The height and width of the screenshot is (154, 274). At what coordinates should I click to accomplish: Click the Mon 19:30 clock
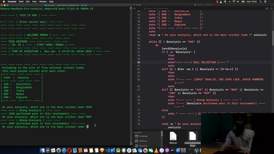pos(252,2)
